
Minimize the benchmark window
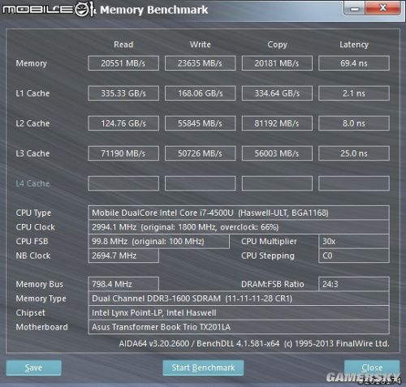[355, 9]
